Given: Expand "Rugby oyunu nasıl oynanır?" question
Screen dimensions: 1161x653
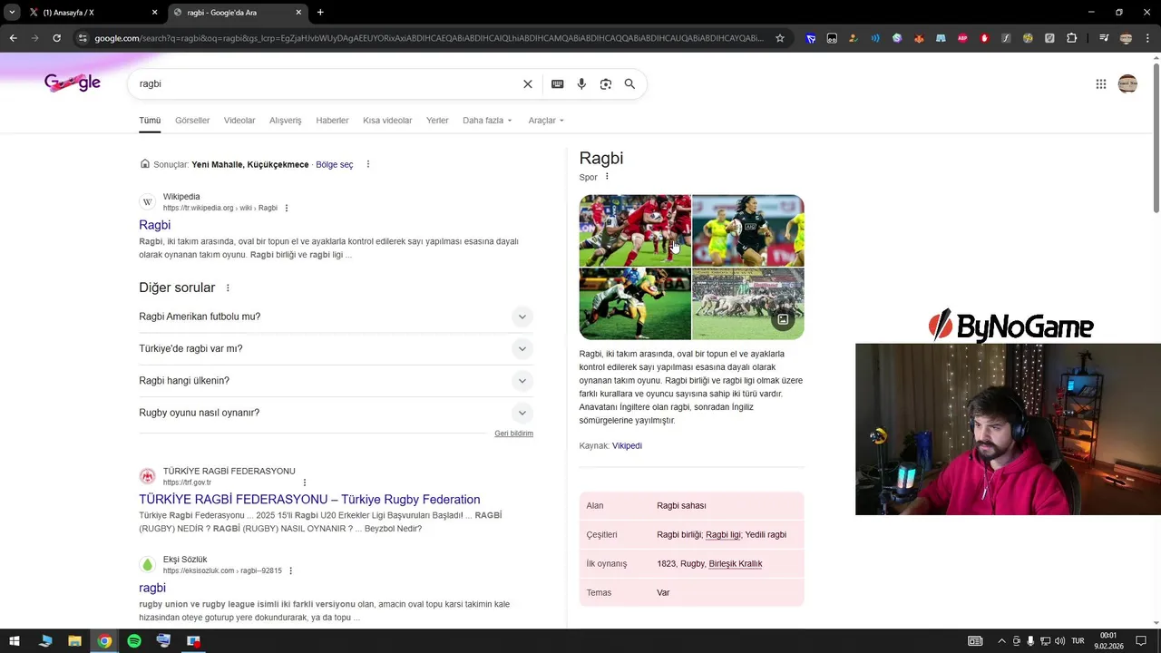Looking at the screenshot, I should tap(336, 413).
